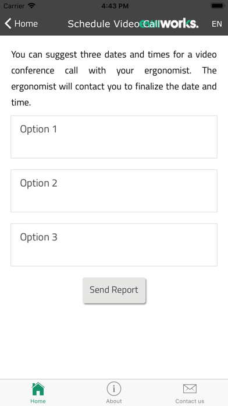Image resolution: width=228 pixels, height=406 pixels.
Task: Click the Wi-Fi status icon
Action: pyautogui.click(x=31, y=6)
